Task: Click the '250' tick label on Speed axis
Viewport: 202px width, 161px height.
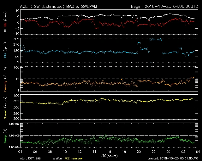Action: [16, 114]
